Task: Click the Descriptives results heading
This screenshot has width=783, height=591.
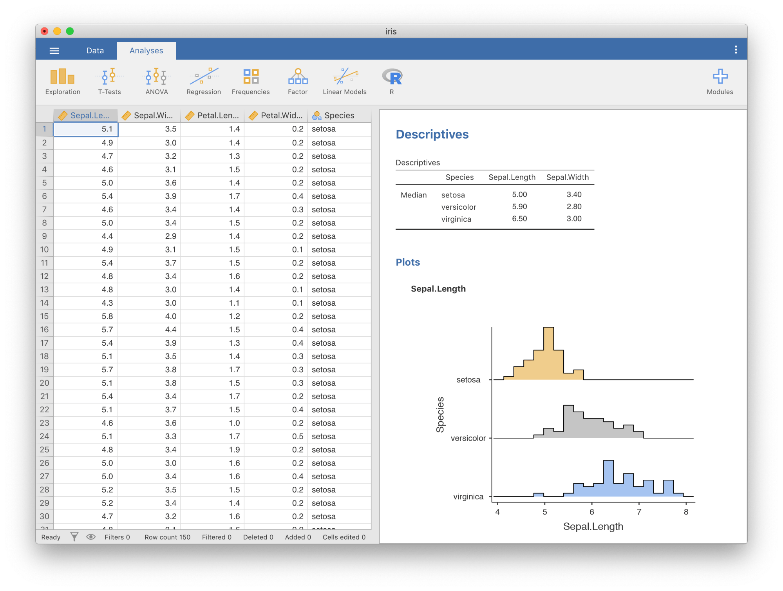Action: coord(432,134)
